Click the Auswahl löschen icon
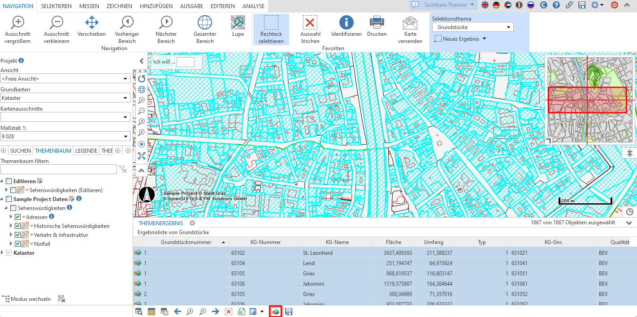 [310, 22]
